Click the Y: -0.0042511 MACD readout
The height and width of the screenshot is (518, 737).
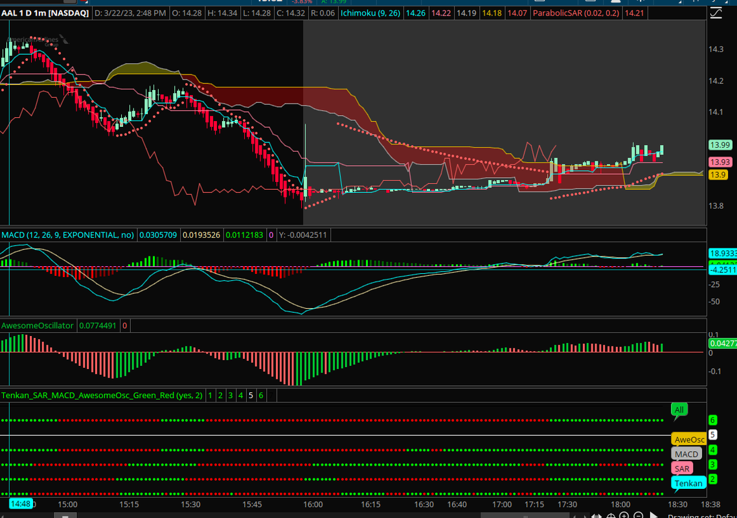coord(302,235)
